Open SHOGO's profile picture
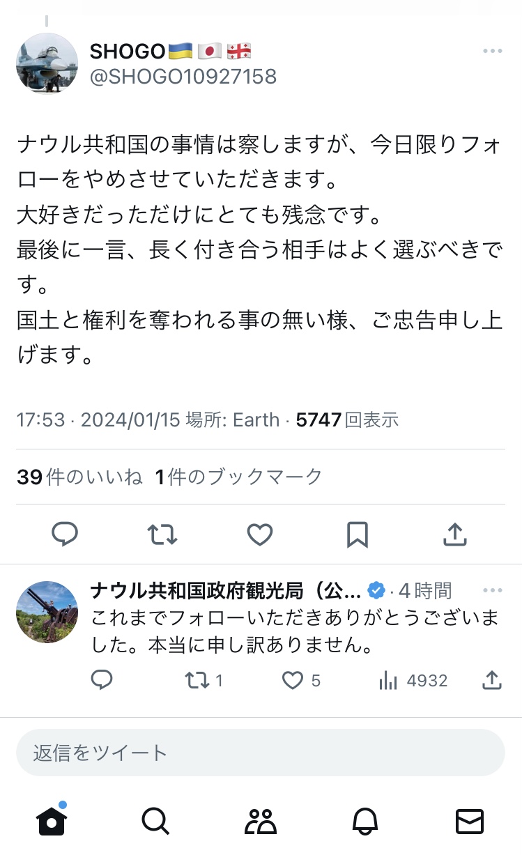Screen dimensions: 522x855 pyautogui.click(x=47, y=63)
